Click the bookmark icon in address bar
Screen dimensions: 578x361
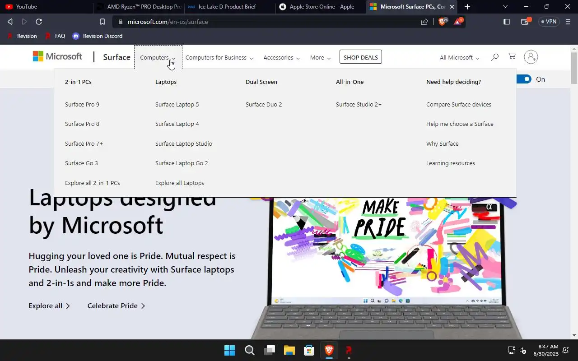pyautogui.click(x=103, y=22)
